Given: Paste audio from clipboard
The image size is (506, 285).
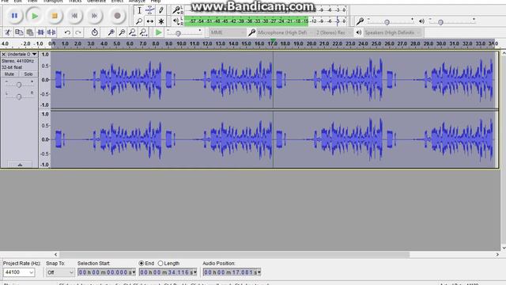Looking at the screenshot, I should 30,32.
